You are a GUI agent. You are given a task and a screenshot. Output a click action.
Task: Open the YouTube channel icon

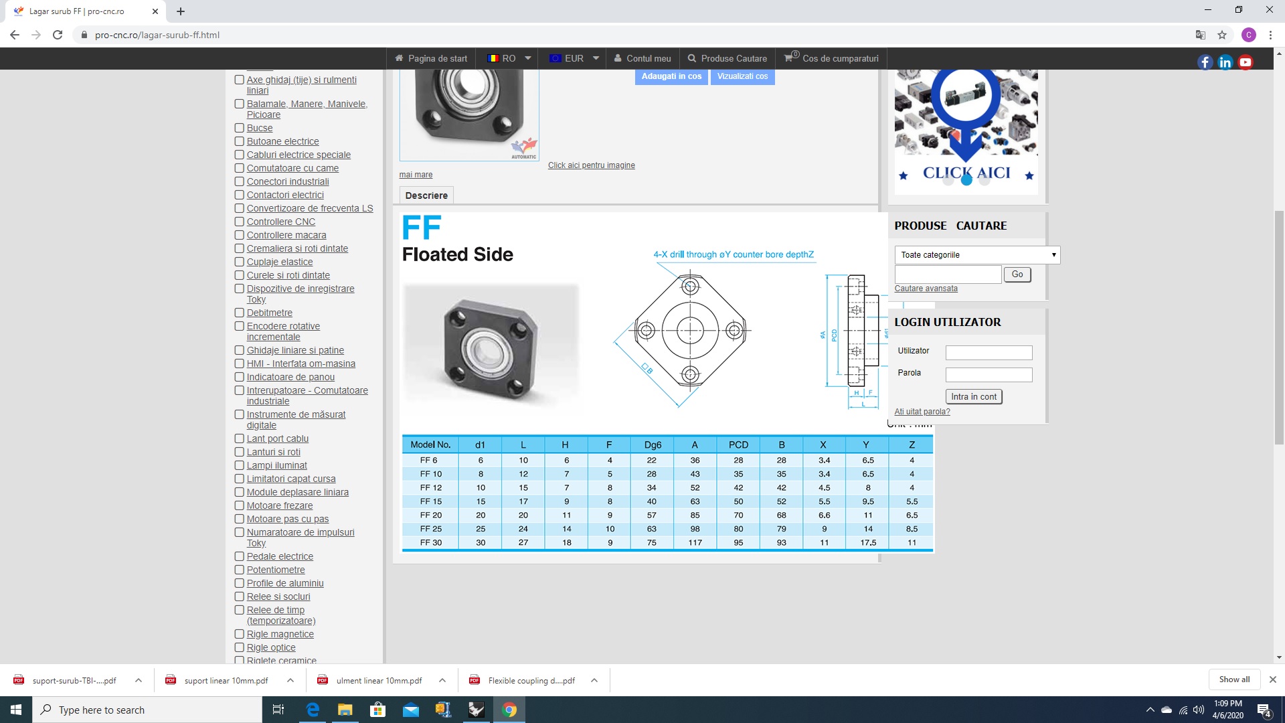pos(1246,62)
